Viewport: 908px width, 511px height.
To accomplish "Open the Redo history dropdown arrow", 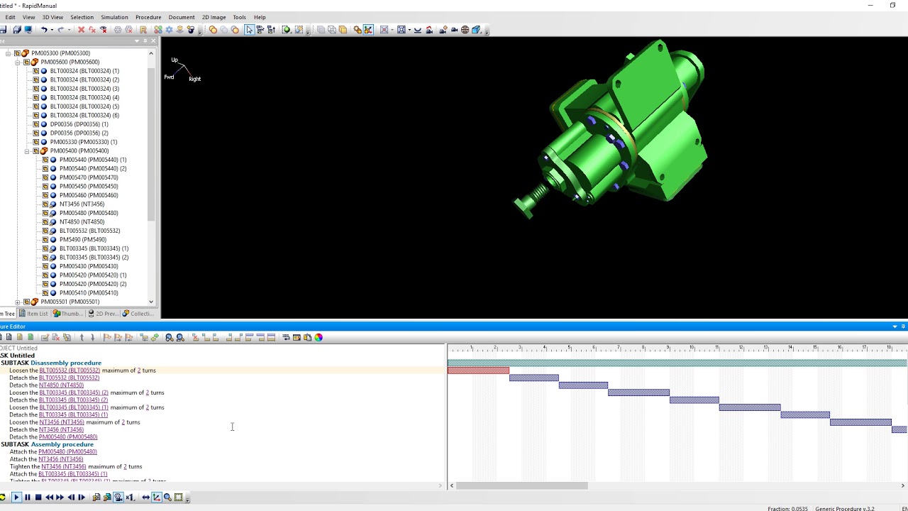I will point(69,30).
